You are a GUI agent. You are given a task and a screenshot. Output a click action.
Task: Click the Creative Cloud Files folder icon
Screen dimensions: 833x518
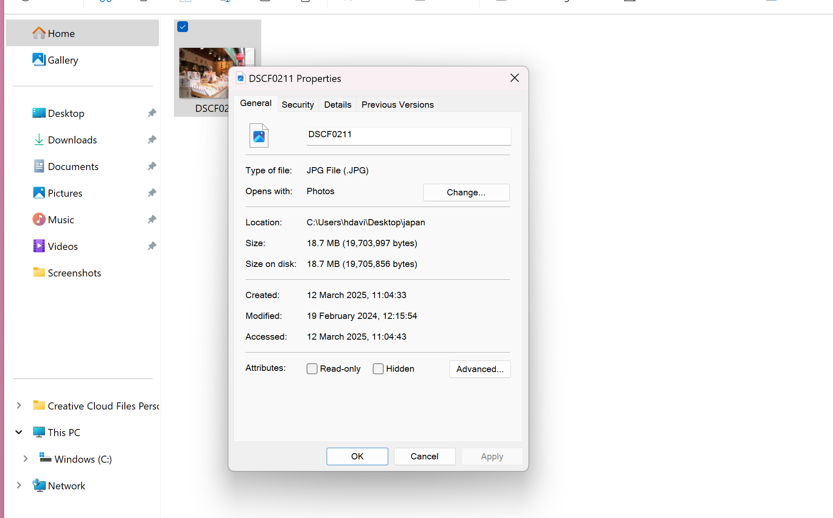(39, 405)
